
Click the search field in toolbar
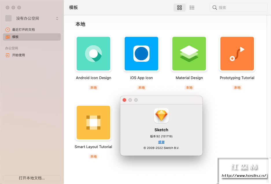[239, 8]
